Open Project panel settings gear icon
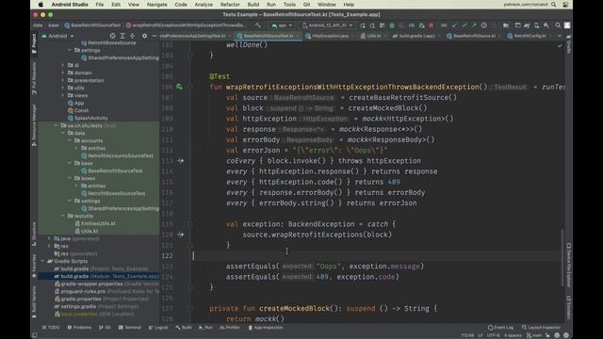The width and height of the screenshot is (603, 339). point(144,36)
